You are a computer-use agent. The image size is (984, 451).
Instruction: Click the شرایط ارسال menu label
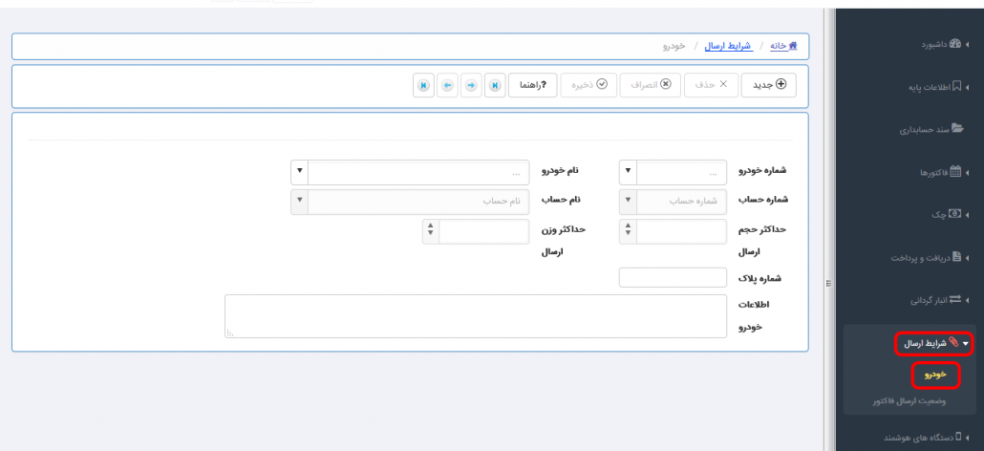(x=925, y=343)
